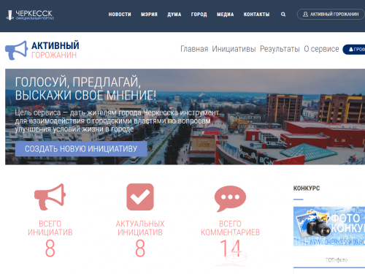Open the photo contest banner thumbnail

[329, 227]
